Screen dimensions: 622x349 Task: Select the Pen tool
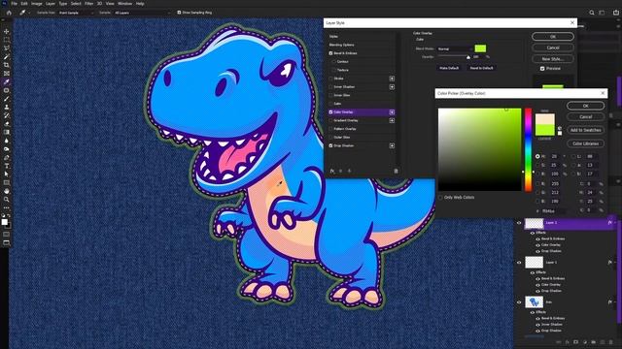[7, 157]
